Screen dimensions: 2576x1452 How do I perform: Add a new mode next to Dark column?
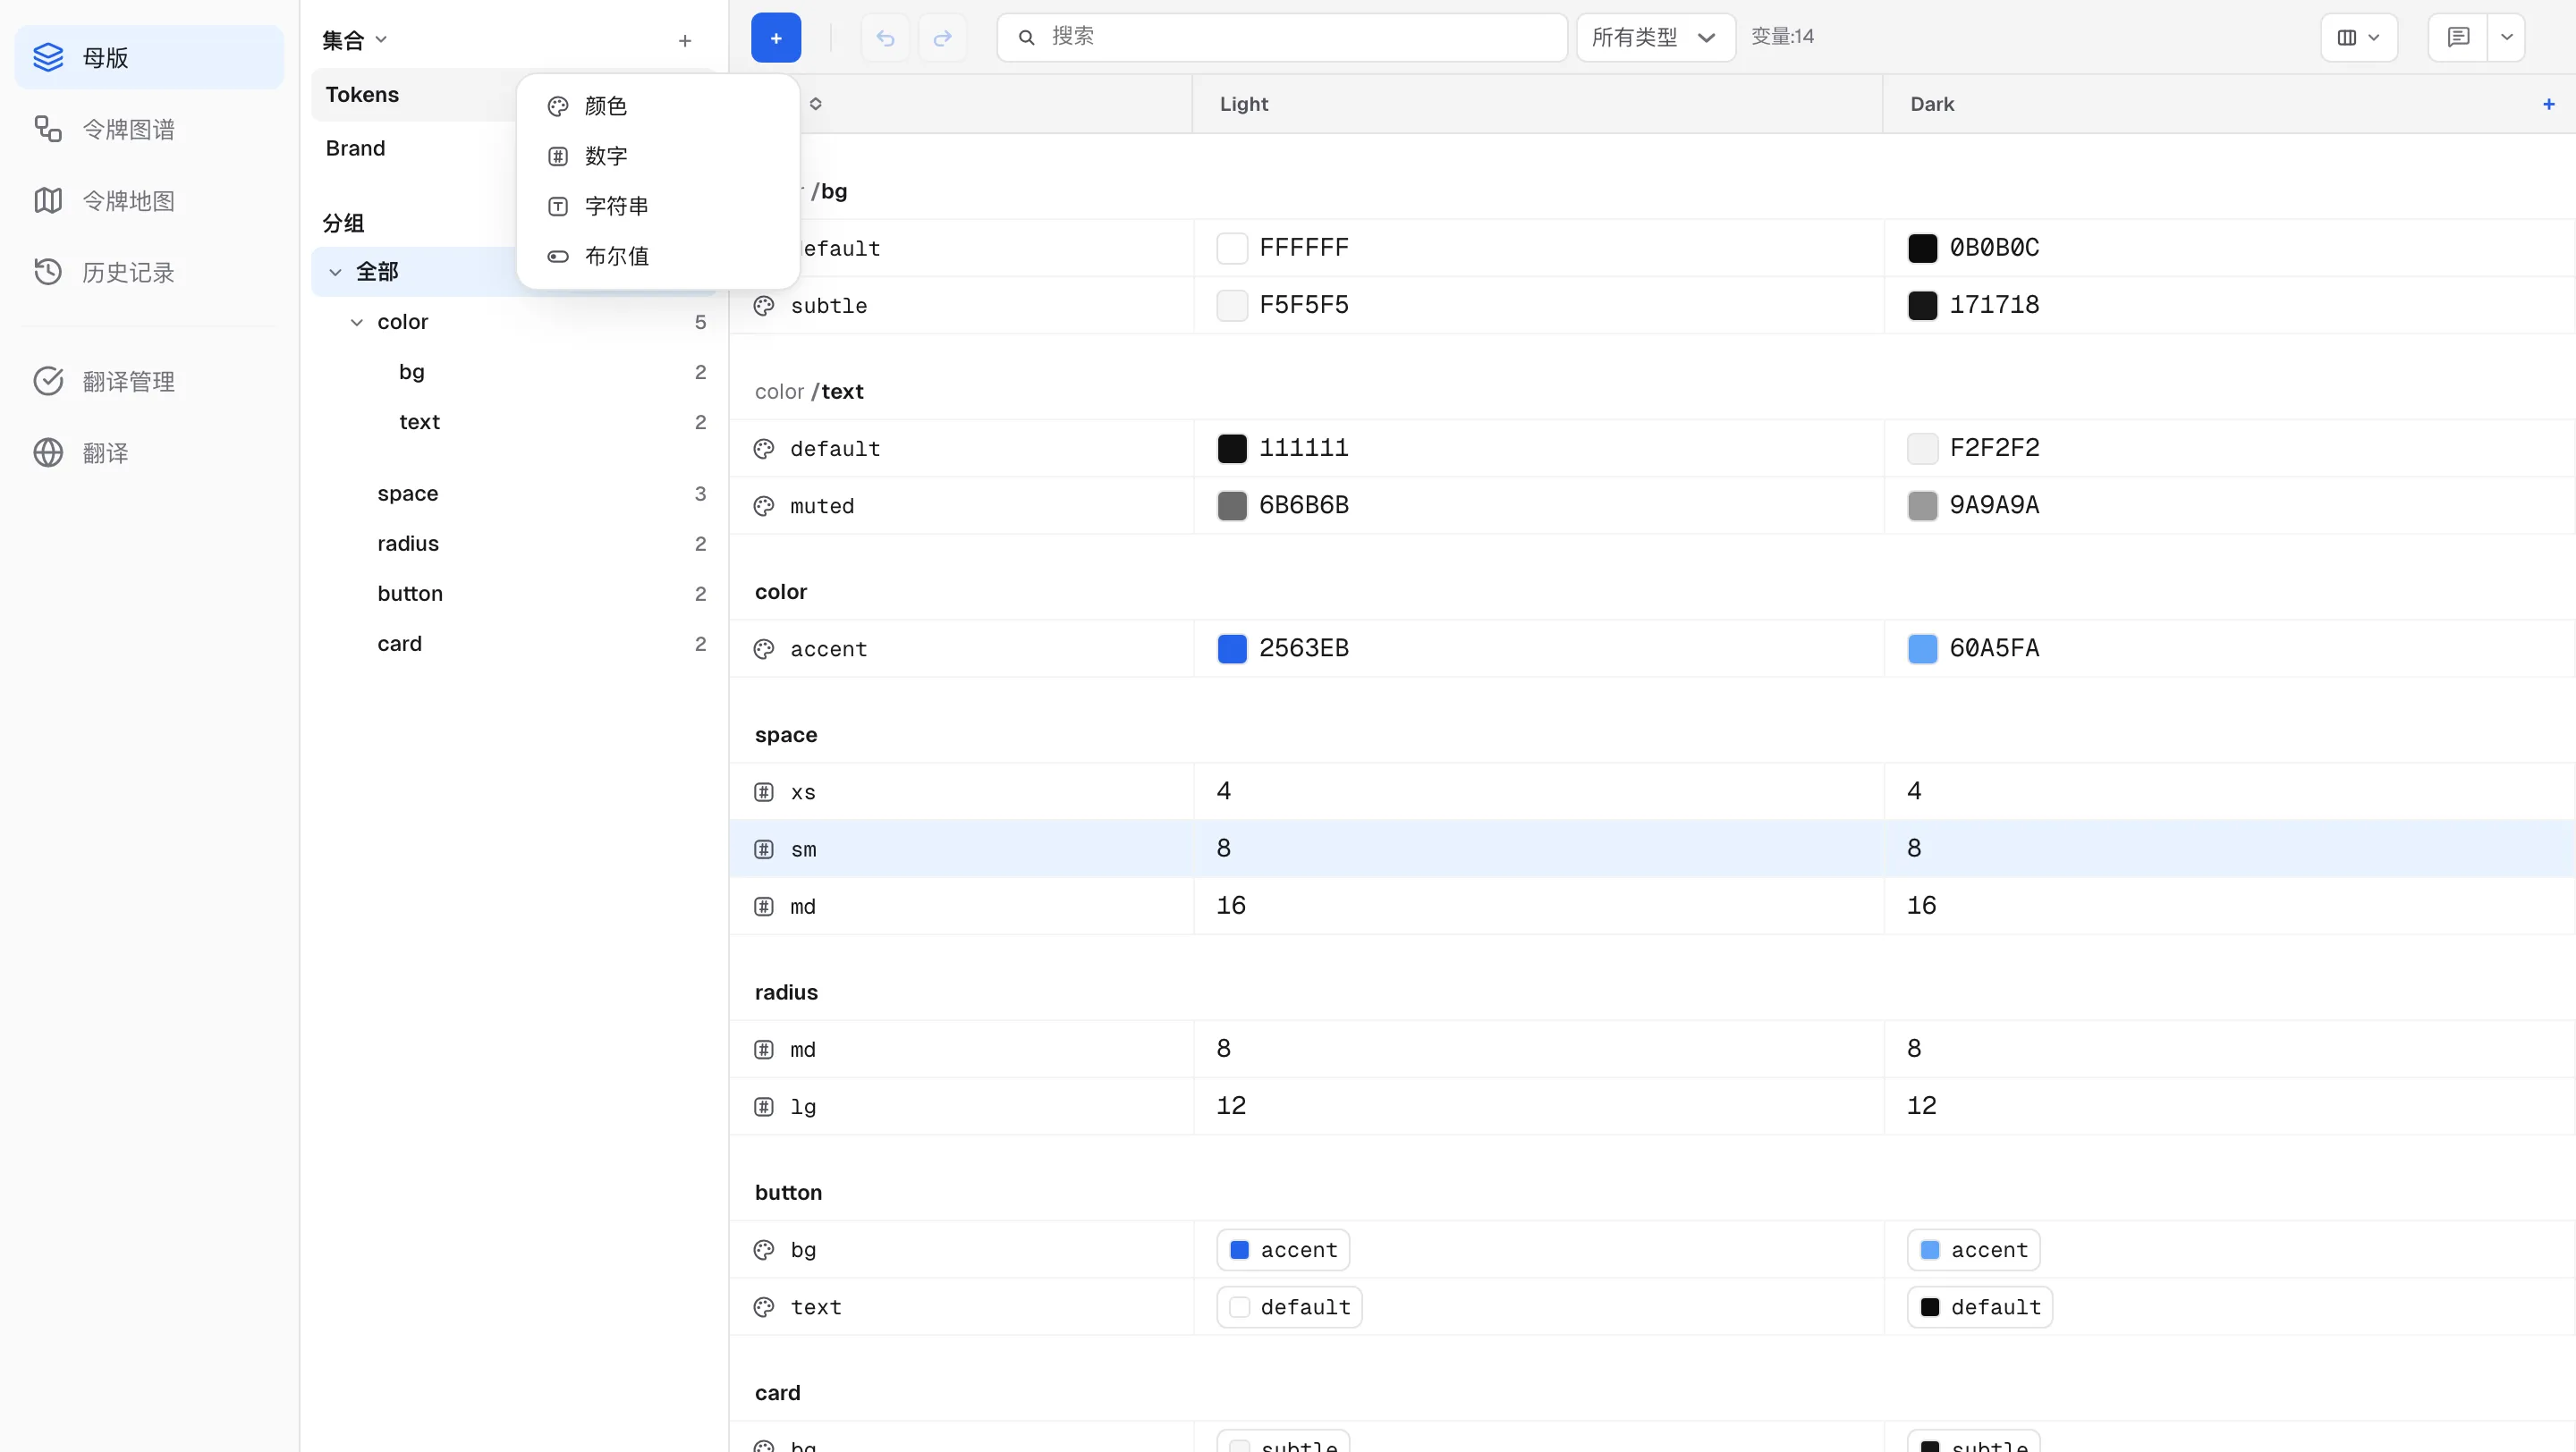pyautogui.click(x=2548, y=104)
